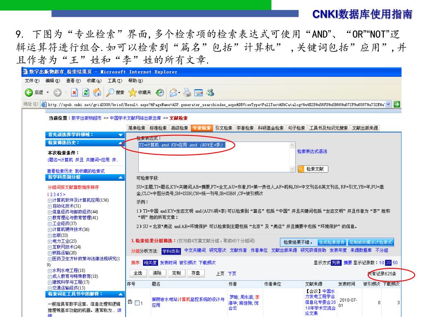Click the Mail envelope toolbar icon
The image size is (423, 317).
click(x=173, y=92)
